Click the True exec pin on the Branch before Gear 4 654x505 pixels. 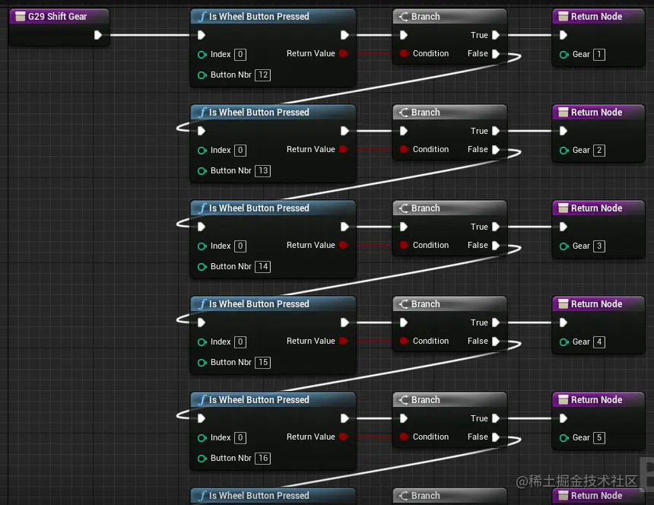point(496,322)
